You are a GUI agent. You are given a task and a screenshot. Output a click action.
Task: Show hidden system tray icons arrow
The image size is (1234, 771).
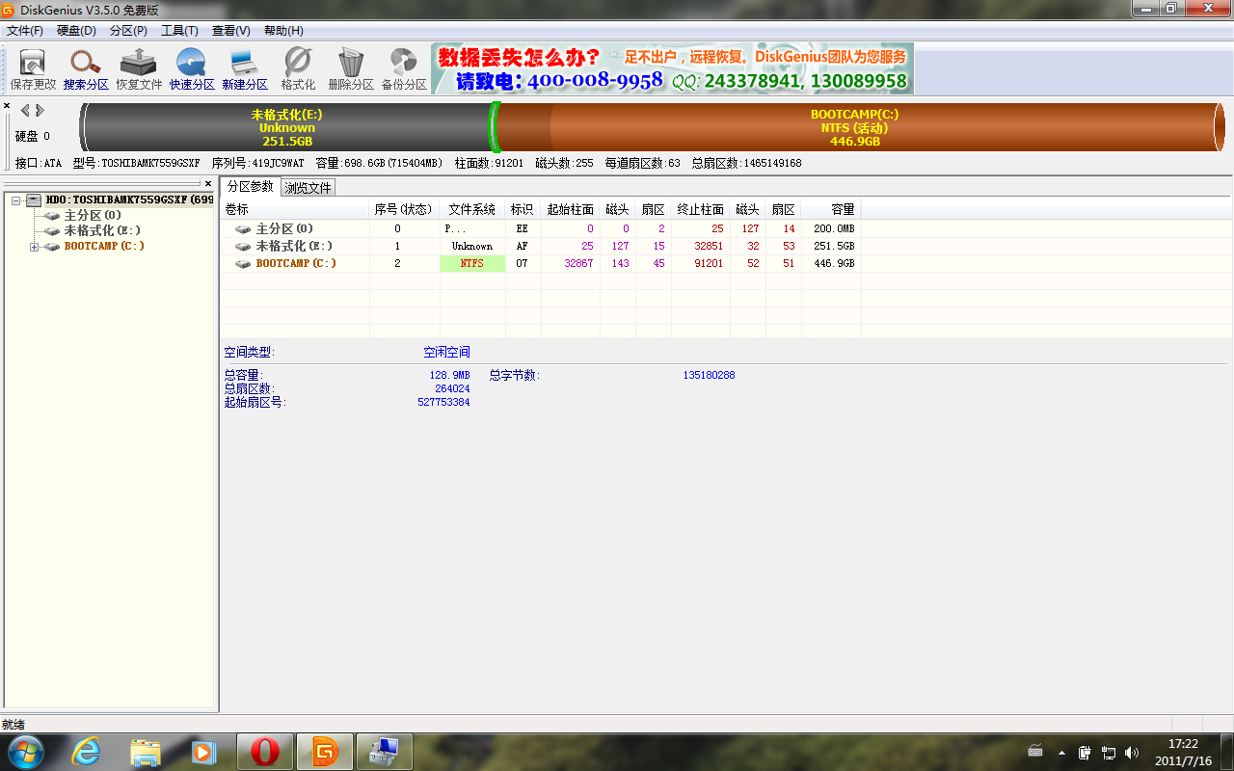1061,752
